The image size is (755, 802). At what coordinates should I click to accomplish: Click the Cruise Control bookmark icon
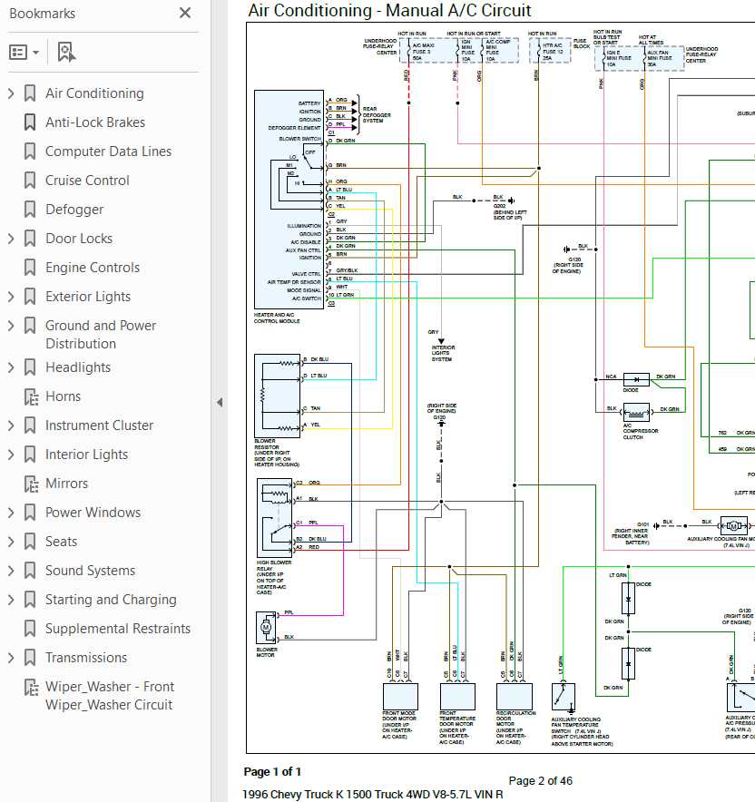coord(30,180)
